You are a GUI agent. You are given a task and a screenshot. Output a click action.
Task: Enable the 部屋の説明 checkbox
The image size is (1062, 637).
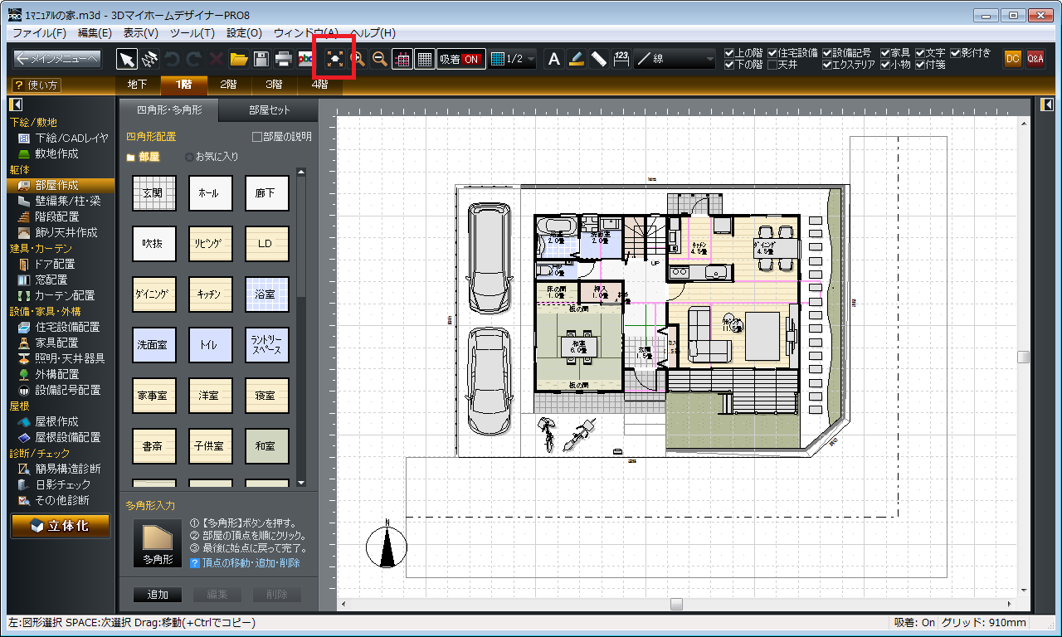click(x=256, y=137)
